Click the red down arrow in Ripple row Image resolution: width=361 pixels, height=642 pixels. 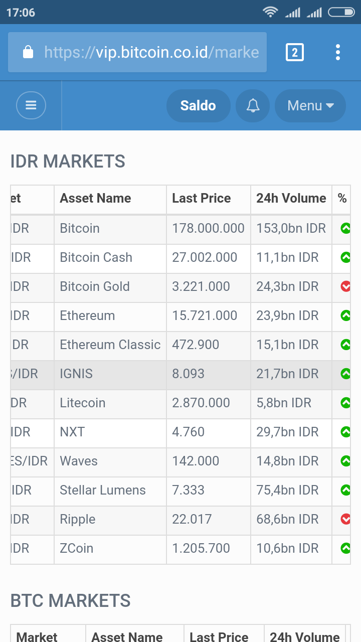[x=345, y=520]
